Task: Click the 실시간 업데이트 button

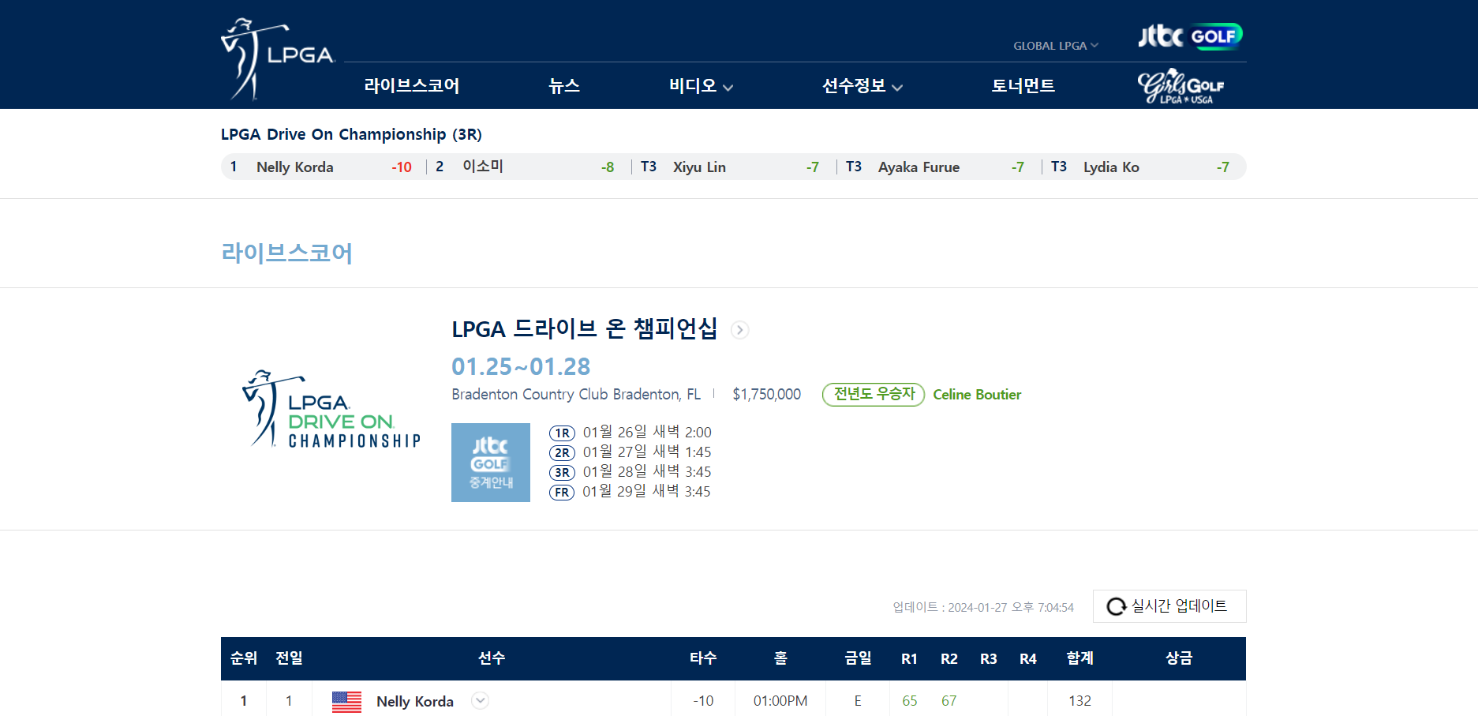Action: [x=1169, y=606]
